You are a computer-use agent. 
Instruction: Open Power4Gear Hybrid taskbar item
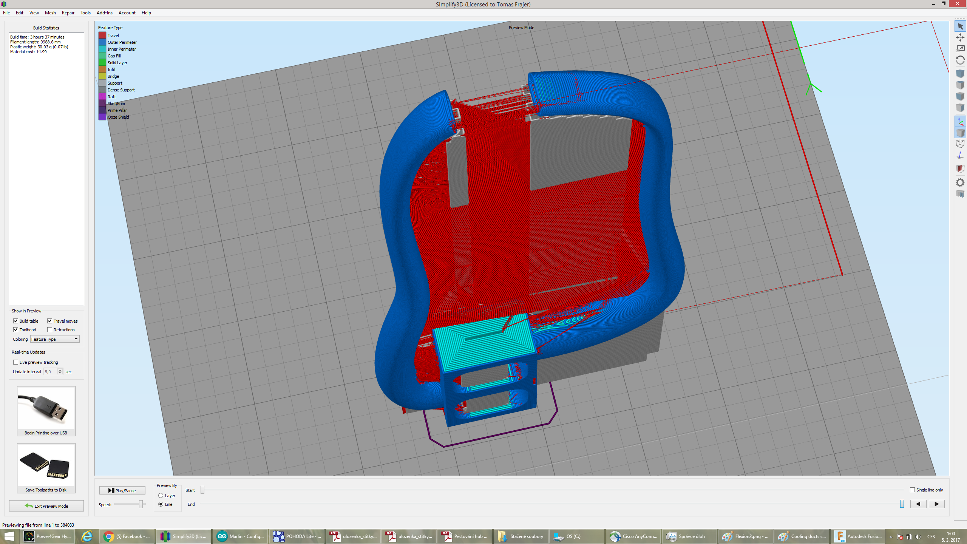[x=48, y=536]
